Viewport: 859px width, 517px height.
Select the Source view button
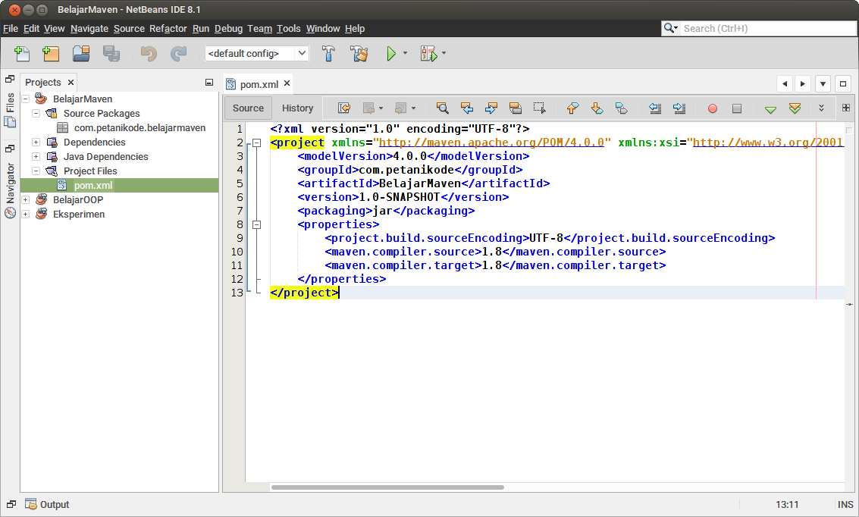pos(248,108)
